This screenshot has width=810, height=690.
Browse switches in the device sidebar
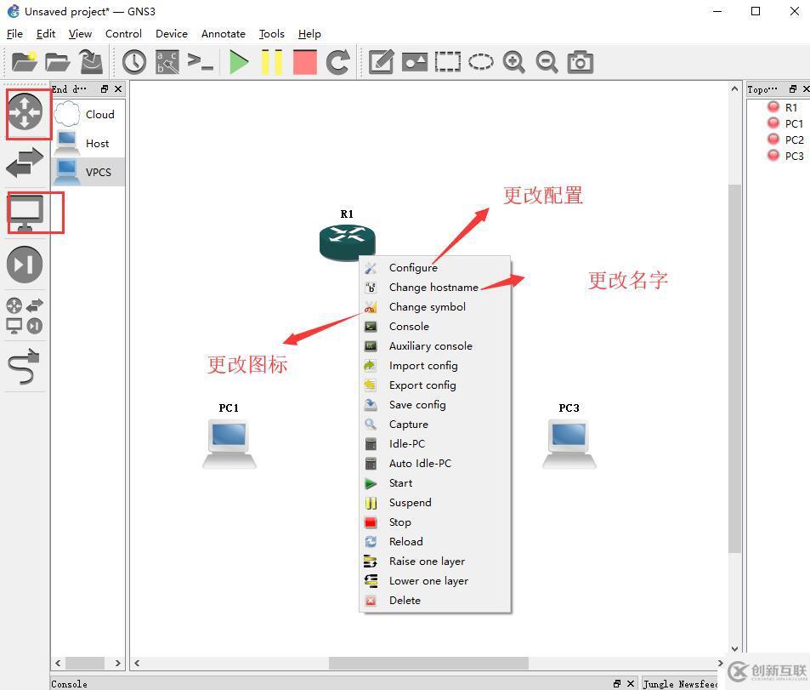coord(25,162)
